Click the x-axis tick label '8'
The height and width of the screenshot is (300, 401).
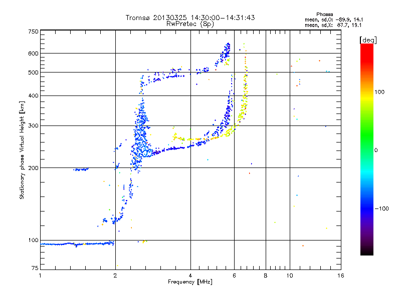(266, 275)
